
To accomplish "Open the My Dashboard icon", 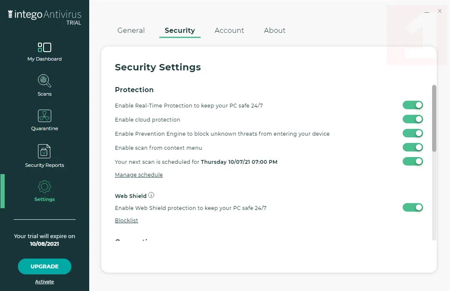I will (44, 47).
